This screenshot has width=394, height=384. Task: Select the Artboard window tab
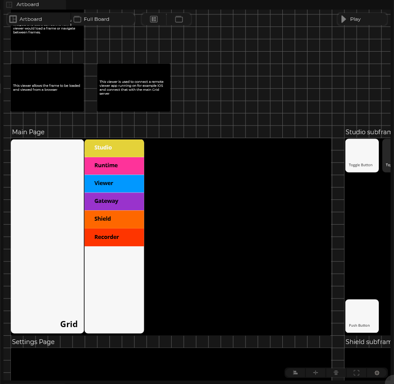pyautogui.click(x=27, y=4)
